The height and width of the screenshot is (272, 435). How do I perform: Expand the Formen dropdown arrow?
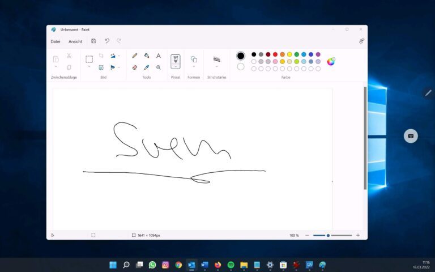[194, 67]
